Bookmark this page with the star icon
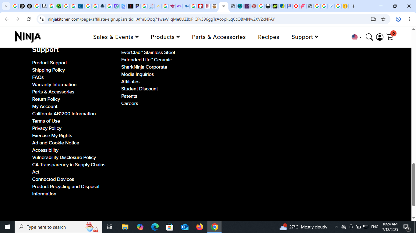The height and width of the screenshot is (233, 416). point(383,19)
